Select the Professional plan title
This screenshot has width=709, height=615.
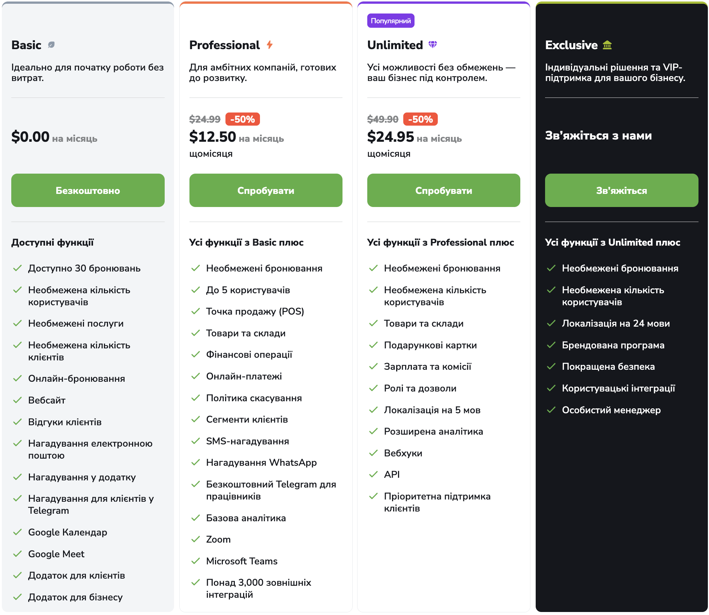(x=224, y=45)
